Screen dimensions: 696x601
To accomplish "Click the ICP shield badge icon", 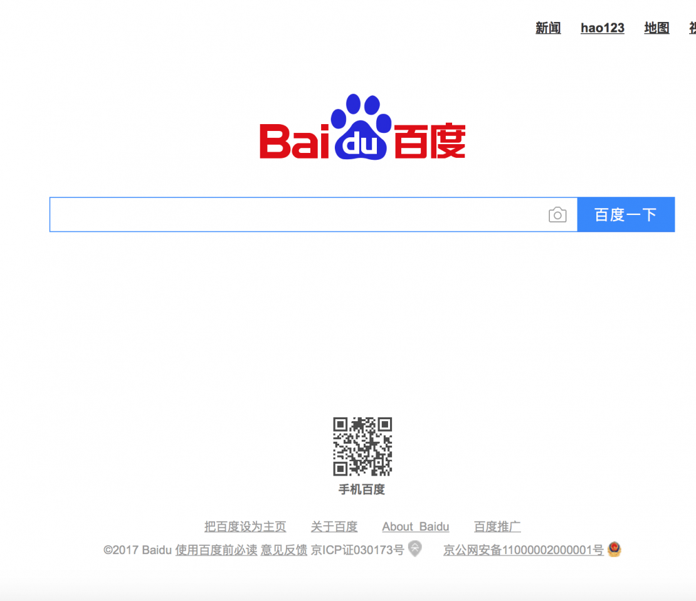I will tap(415, 548).
